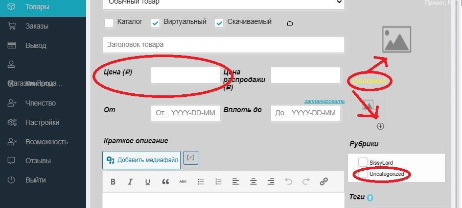
Task: Open Заказы in the sidebar
Action: pos(36,26)
